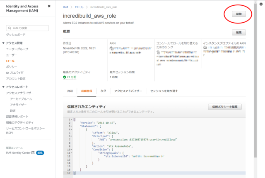
Task: Click the external link icon by Identity Center
Action: tap(33, 152)
